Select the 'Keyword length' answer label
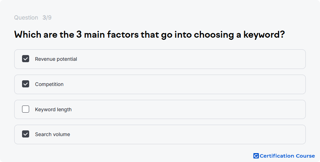The width and height of the screenshot is (320, 162). click(x=53, y=109)
